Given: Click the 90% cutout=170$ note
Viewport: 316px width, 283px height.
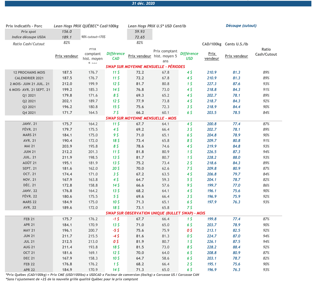Looking at the screenshot, I should point(93,37).
